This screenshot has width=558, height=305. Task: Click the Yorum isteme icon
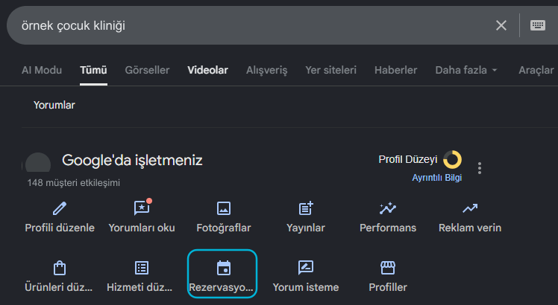click(x=306, y=268)
